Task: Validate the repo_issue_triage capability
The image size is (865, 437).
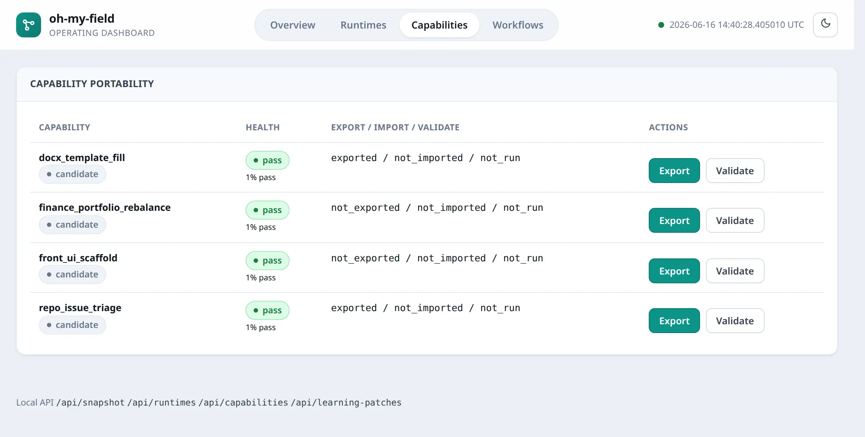Action: (735, 321)
